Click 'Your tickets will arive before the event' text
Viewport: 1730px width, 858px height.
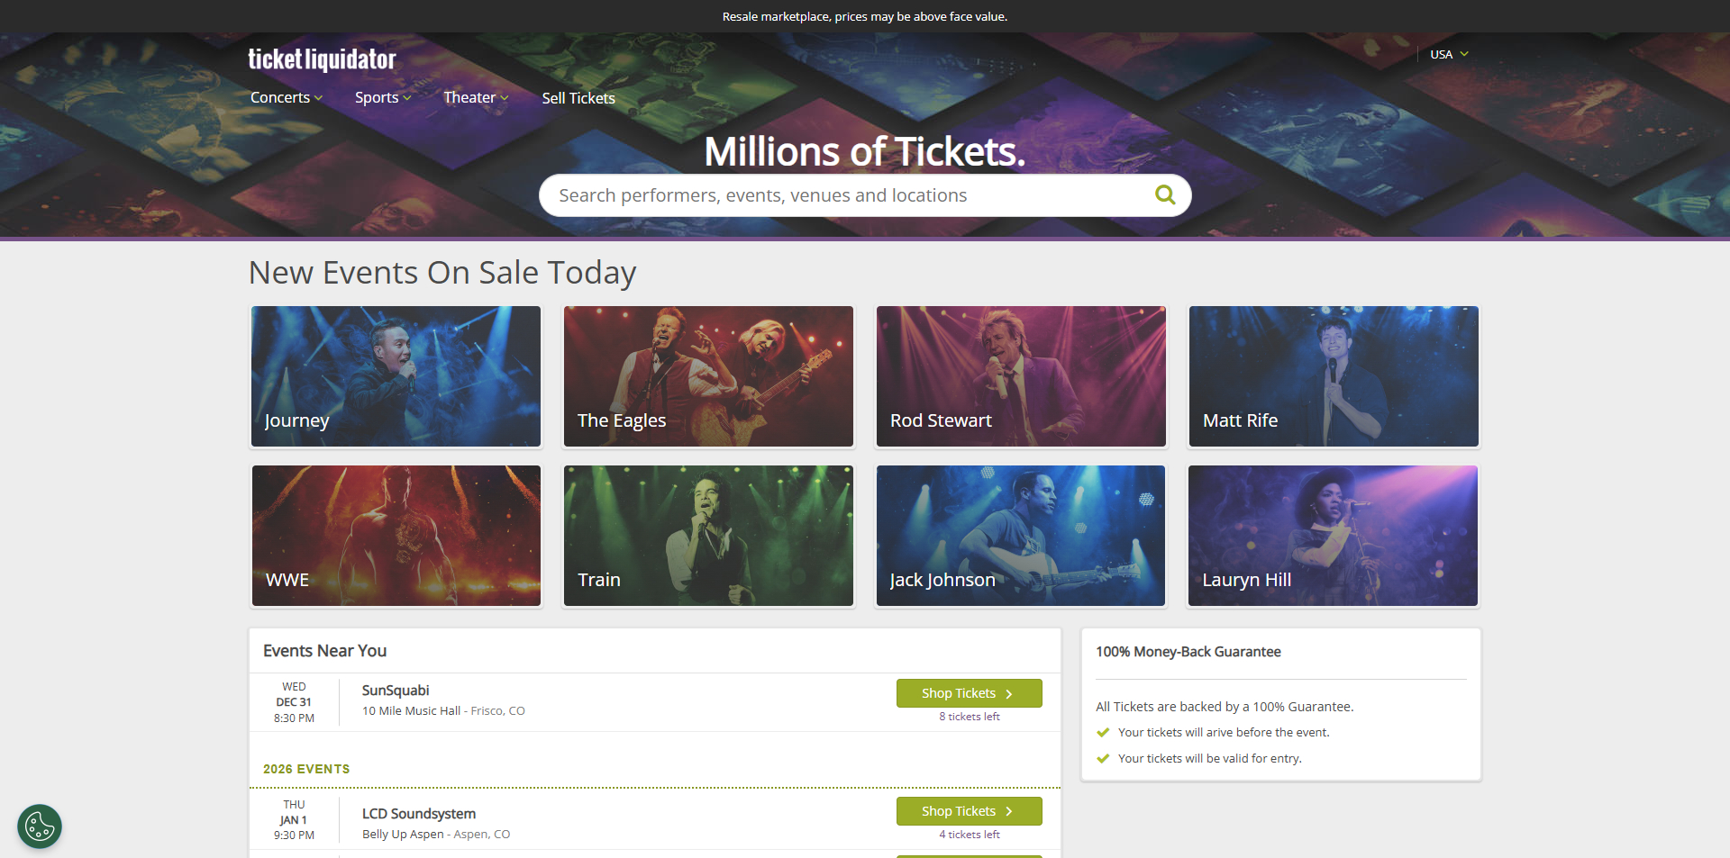[1224, 733]
